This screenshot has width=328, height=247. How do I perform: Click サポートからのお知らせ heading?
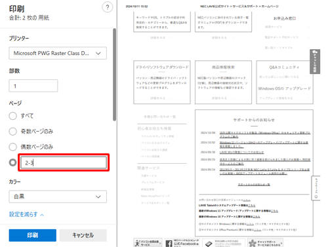[x=254, y=120]
